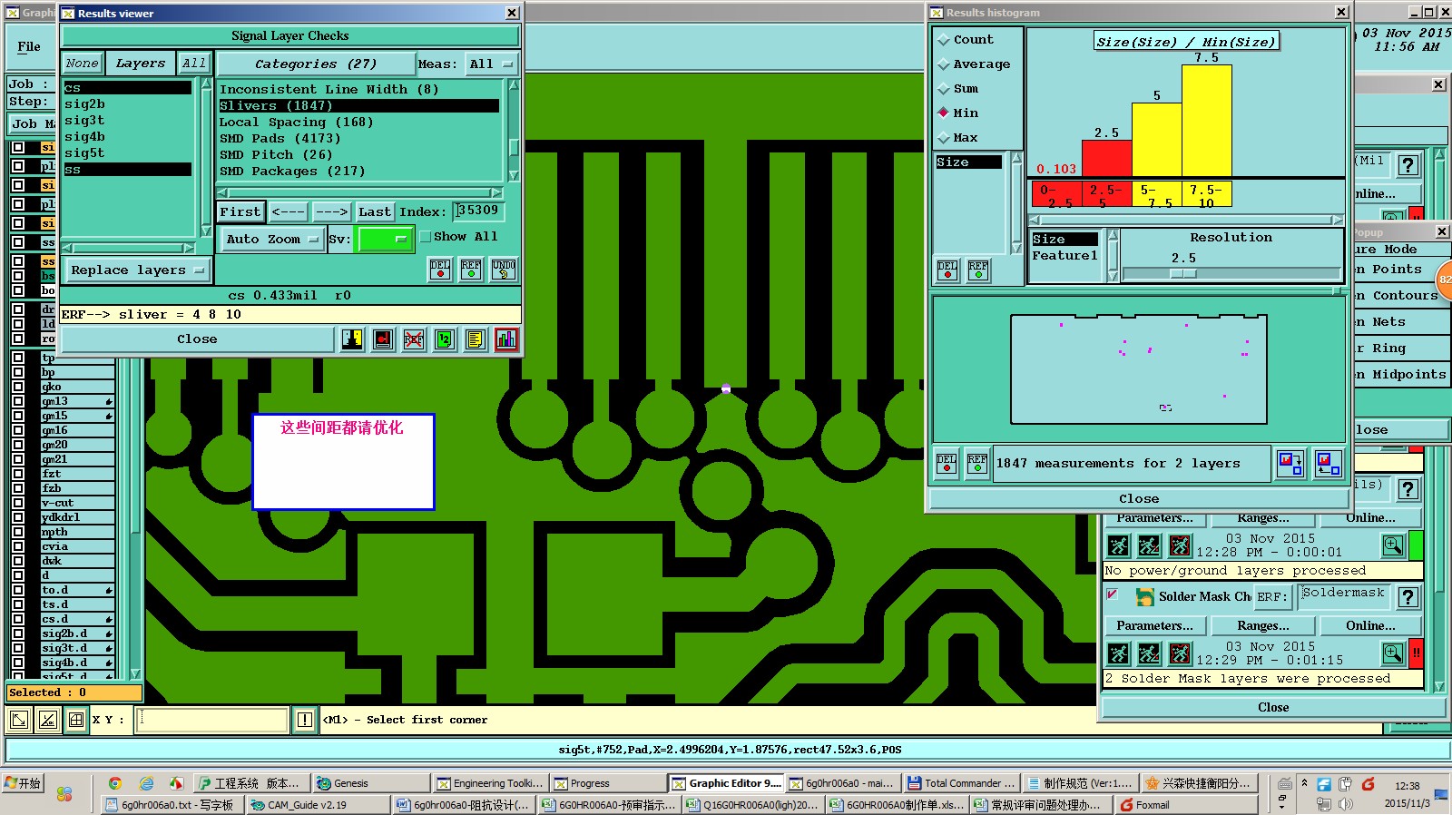This screenshot has height=815, width=1452.
Task: Click the crossed-out REF icon
Action: [414, 339]
